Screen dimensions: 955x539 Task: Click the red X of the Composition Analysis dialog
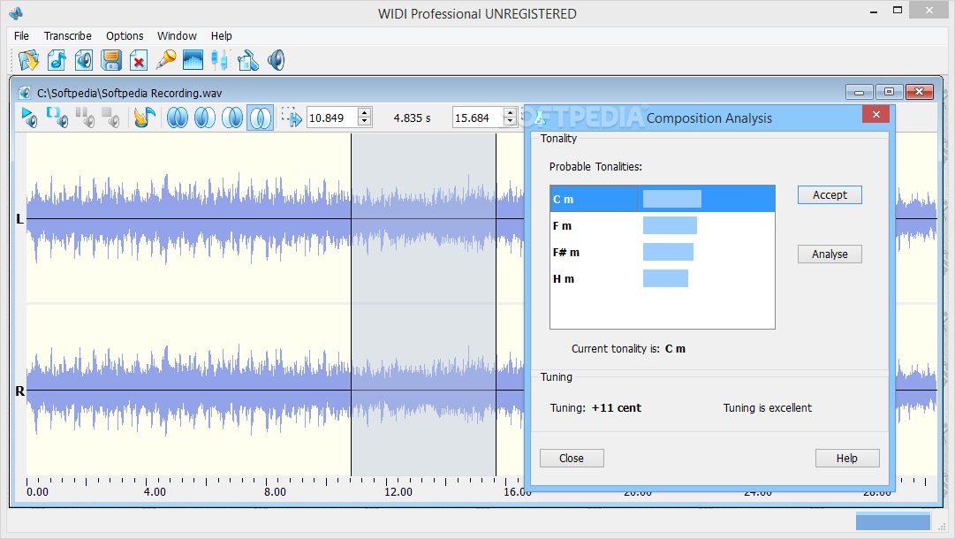[875, 115]
